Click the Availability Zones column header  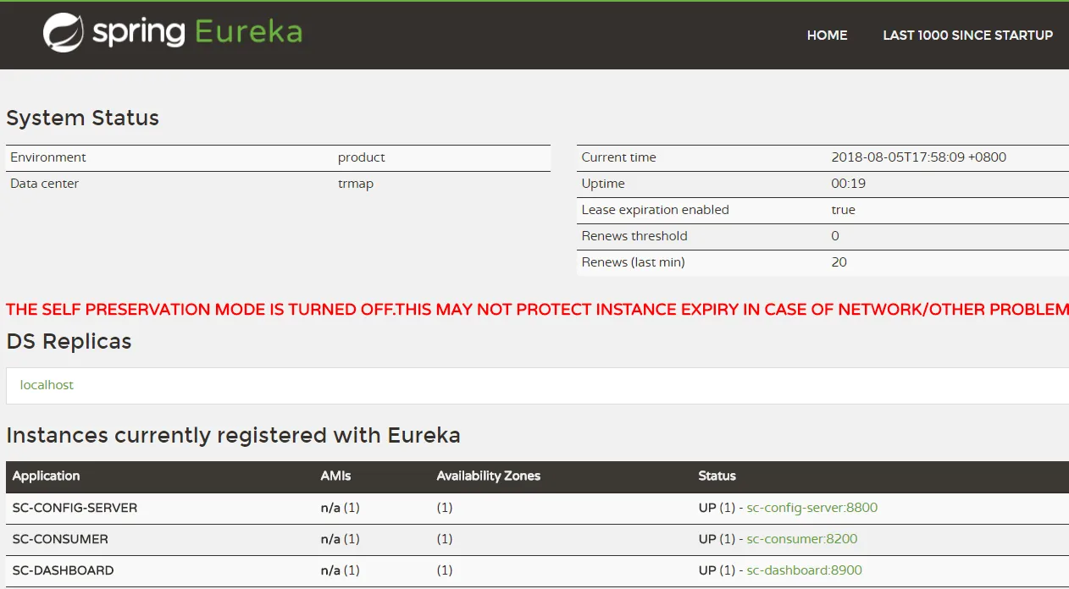(x=489, y=476)
